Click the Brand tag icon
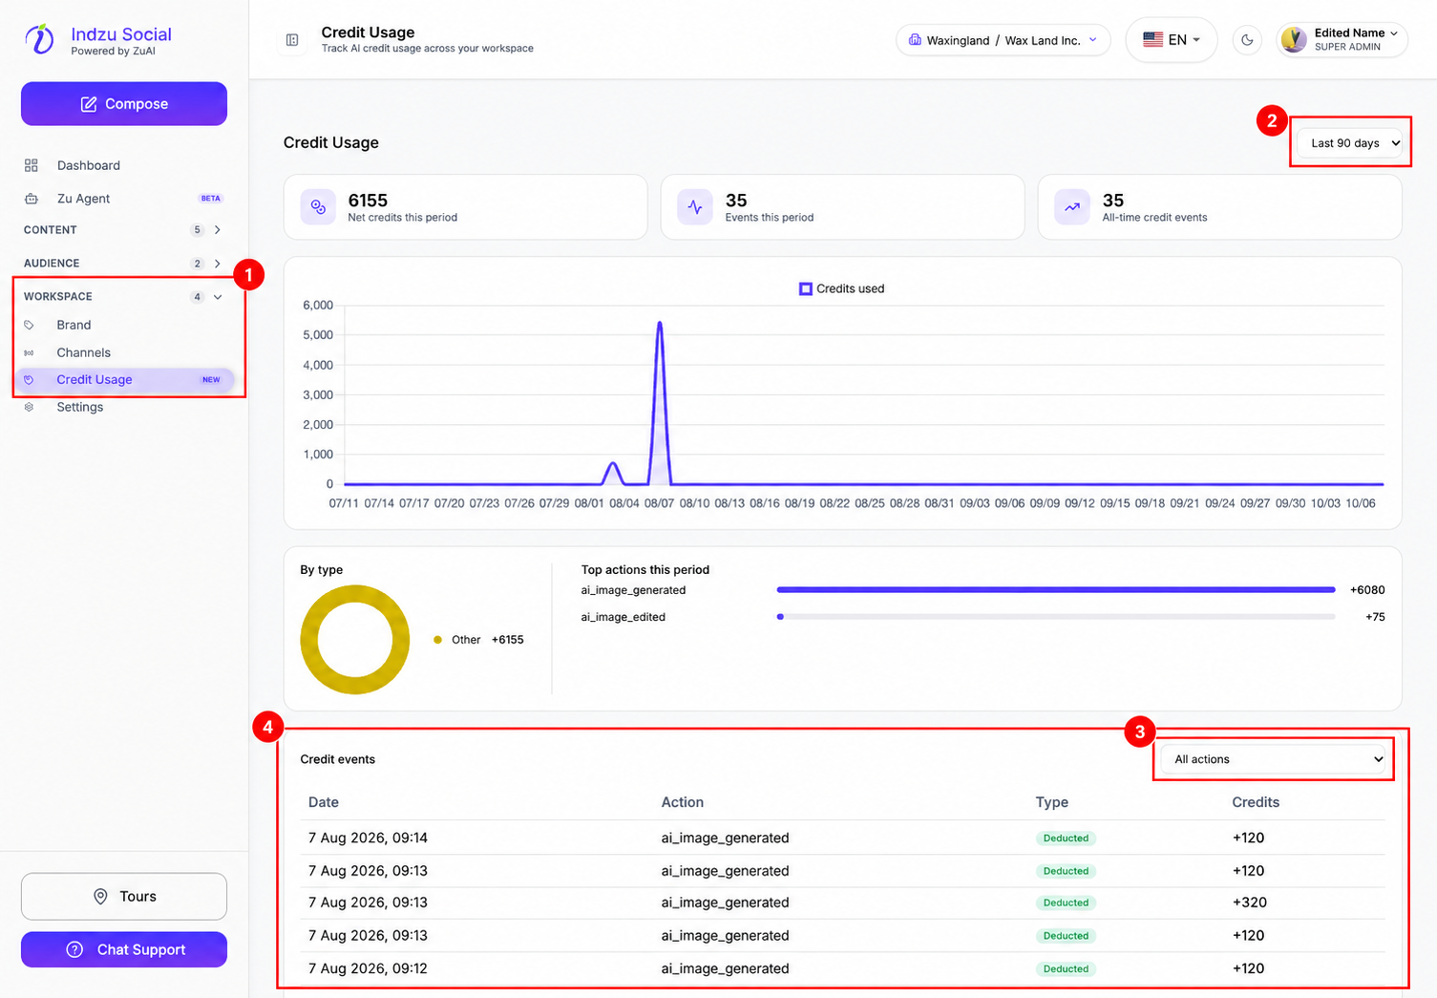Screen dimensions: 1437x998 point(29,325)
